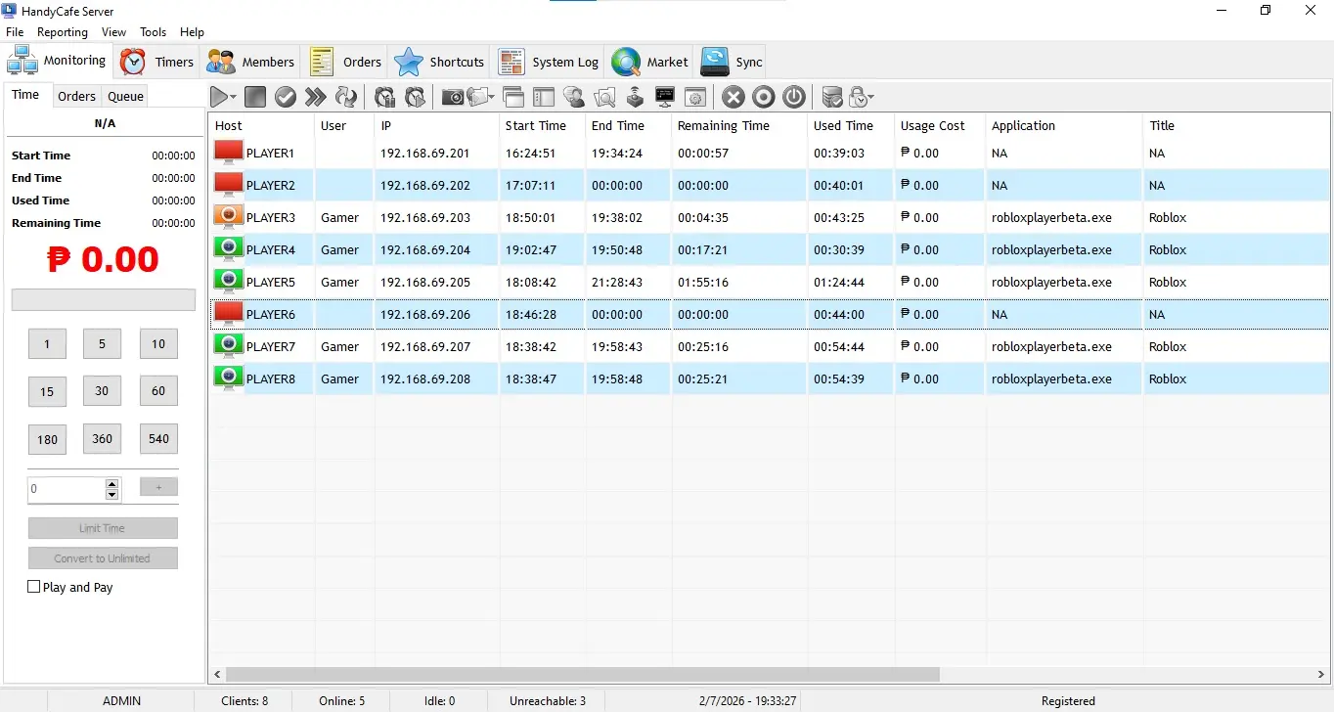
Task: Open the main Orders tab with notepad icon
Action: 346,62
